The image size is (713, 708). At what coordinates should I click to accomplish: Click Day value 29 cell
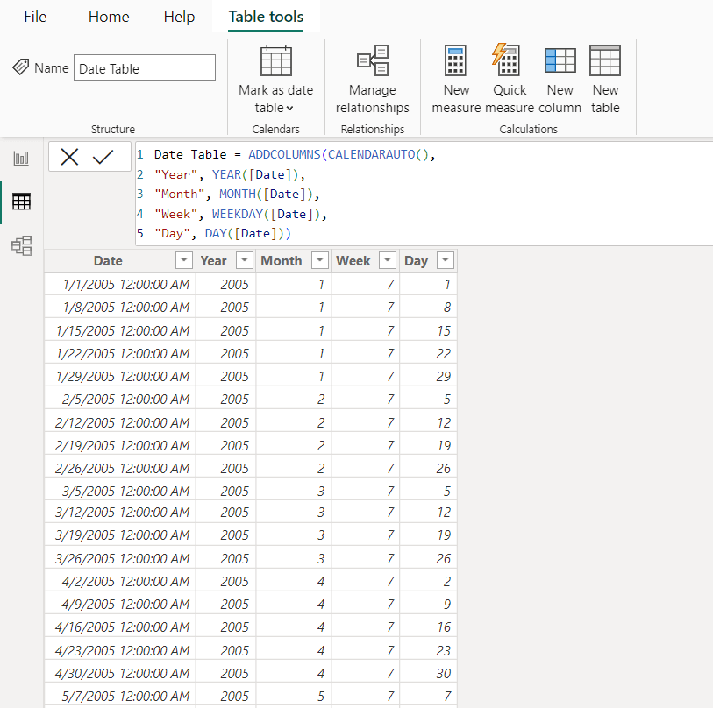[x=428, y=376]
